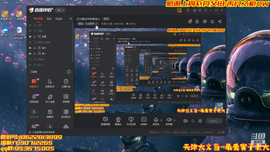
Task: Open the layout panel icon in header
Action: click(205, 21)
